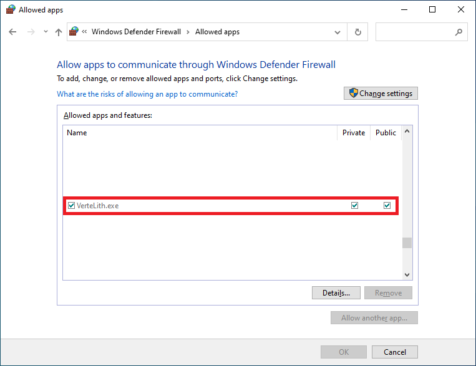Go up one level with up arrow
The image size is (476, 366).
point(59,32)
